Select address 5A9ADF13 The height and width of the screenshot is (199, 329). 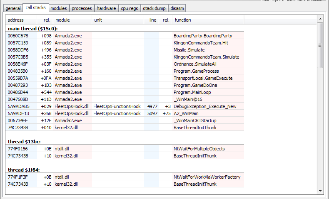[18, 113]
